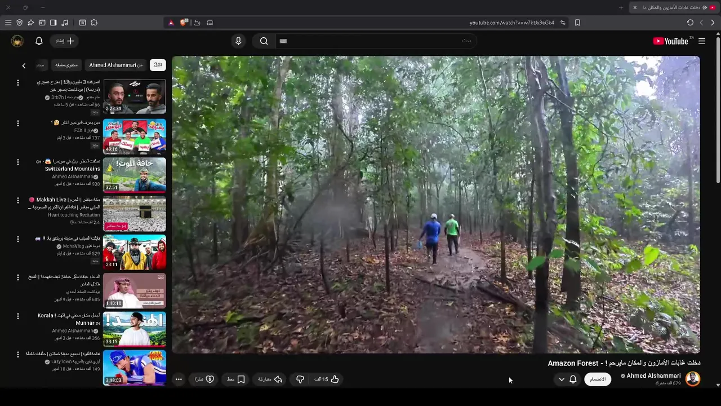This screenshot has height=406, width=721.
Task: Toggle the browser sidebar panel icon
Action: pos(53,23)
